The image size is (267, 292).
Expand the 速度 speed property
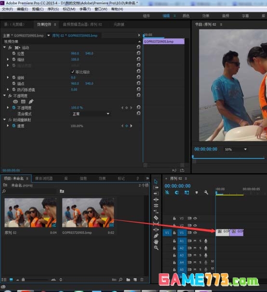8,126
